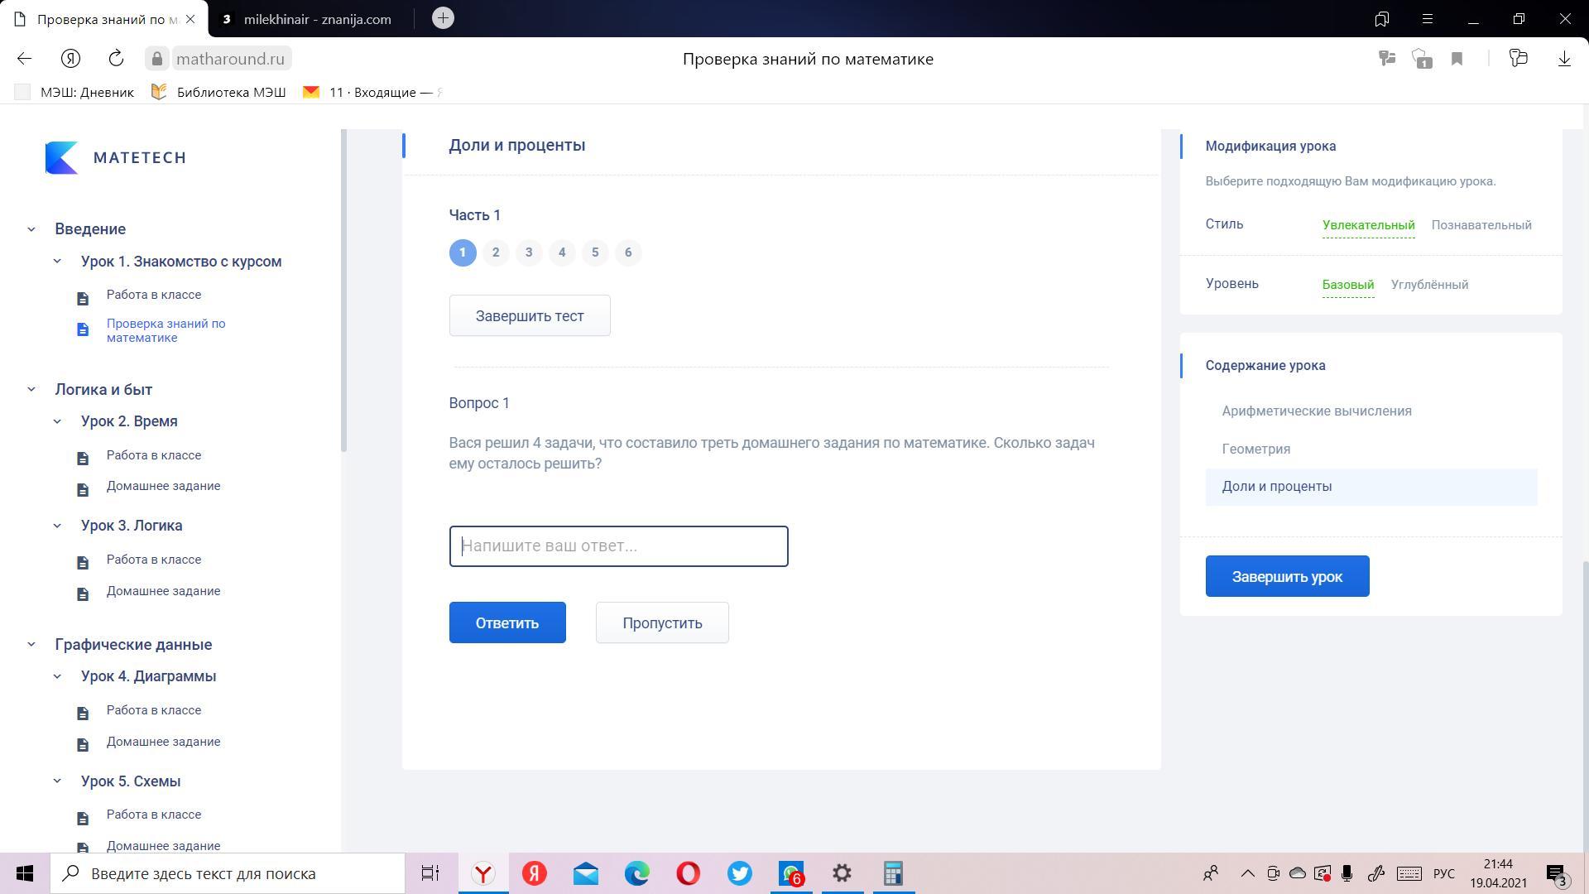Go to question number 4
This screenshot has width=1589, height=894.
coord(562,252)
